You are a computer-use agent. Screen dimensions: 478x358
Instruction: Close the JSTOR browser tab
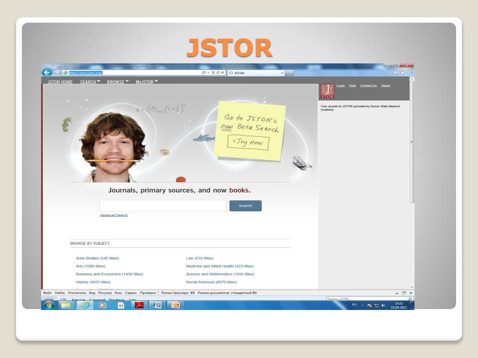(x=282, y=73)
